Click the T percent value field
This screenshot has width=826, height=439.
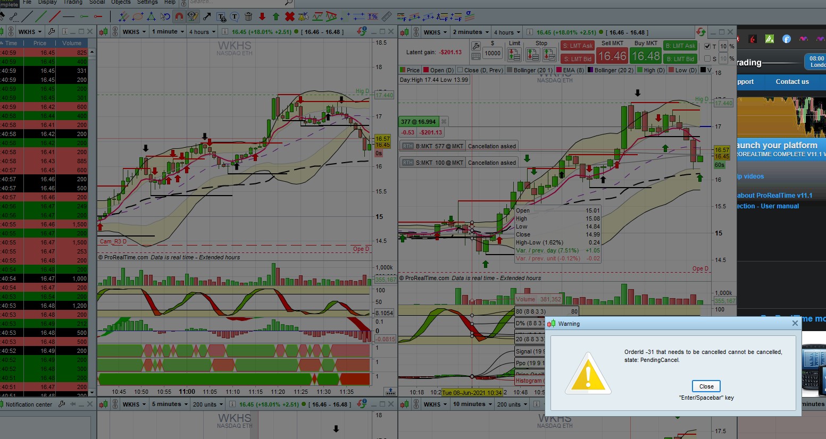pos(723,46)
